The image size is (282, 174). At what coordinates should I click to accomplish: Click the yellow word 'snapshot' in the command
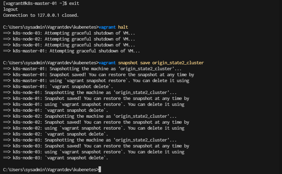(x=128, y=63)
